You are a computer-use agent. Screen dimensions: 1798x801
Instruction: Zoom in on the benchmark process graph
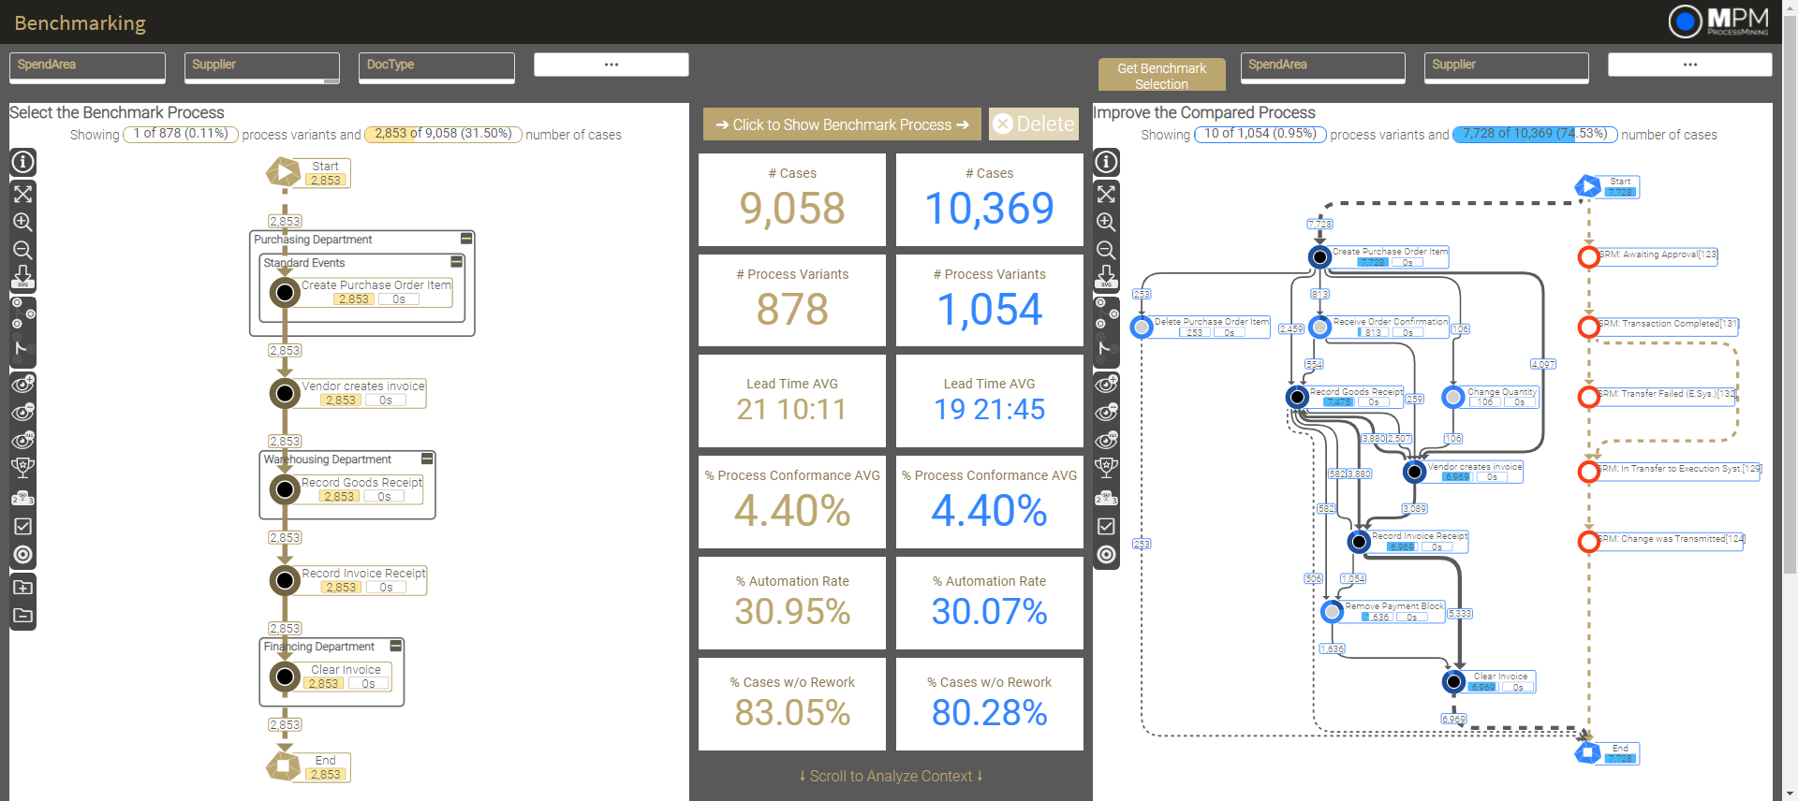click(x=22, y=222)
